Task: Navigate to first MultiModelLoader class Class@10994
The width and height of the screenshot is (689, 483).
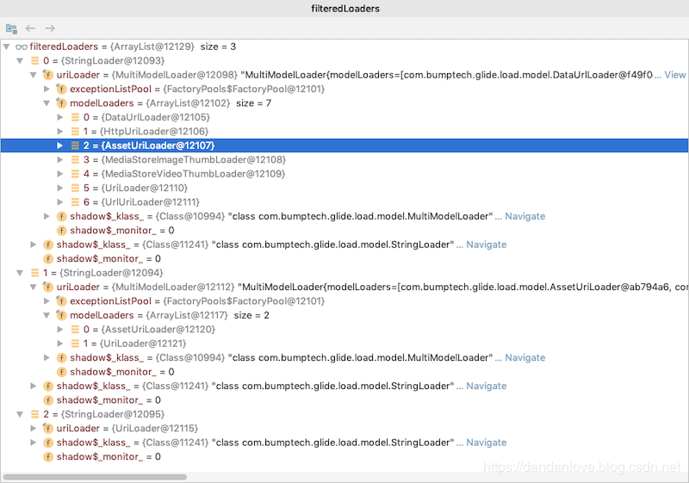Action: click(525, 216)
